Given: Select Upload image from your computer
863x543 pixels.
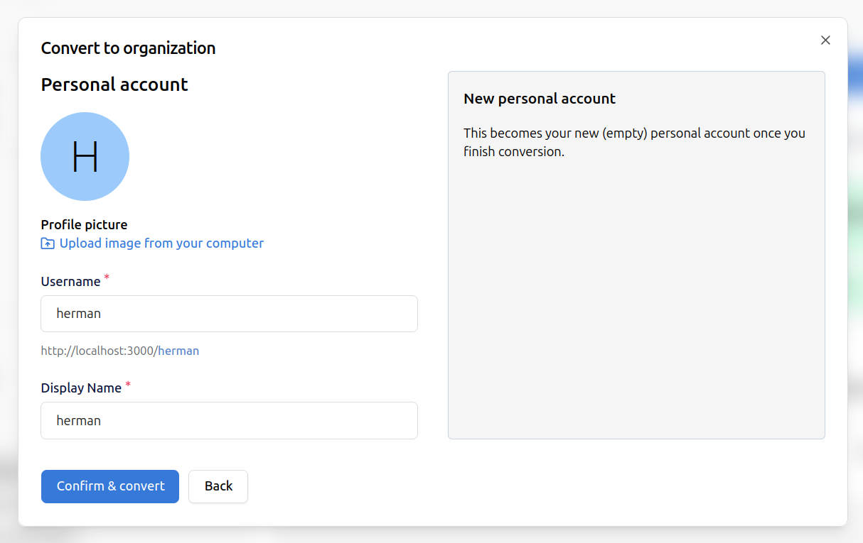Looking at the screenshot, I should pos(161,243).
